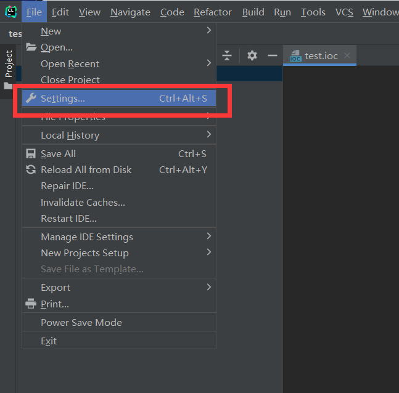Choose Open... from File menu

119,47
